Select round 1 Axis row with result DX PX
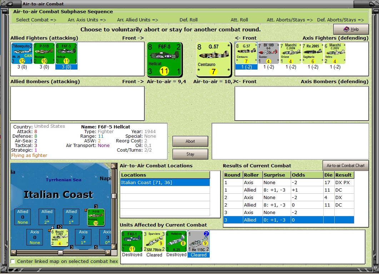379x274 pixels. tap(289, 183)
